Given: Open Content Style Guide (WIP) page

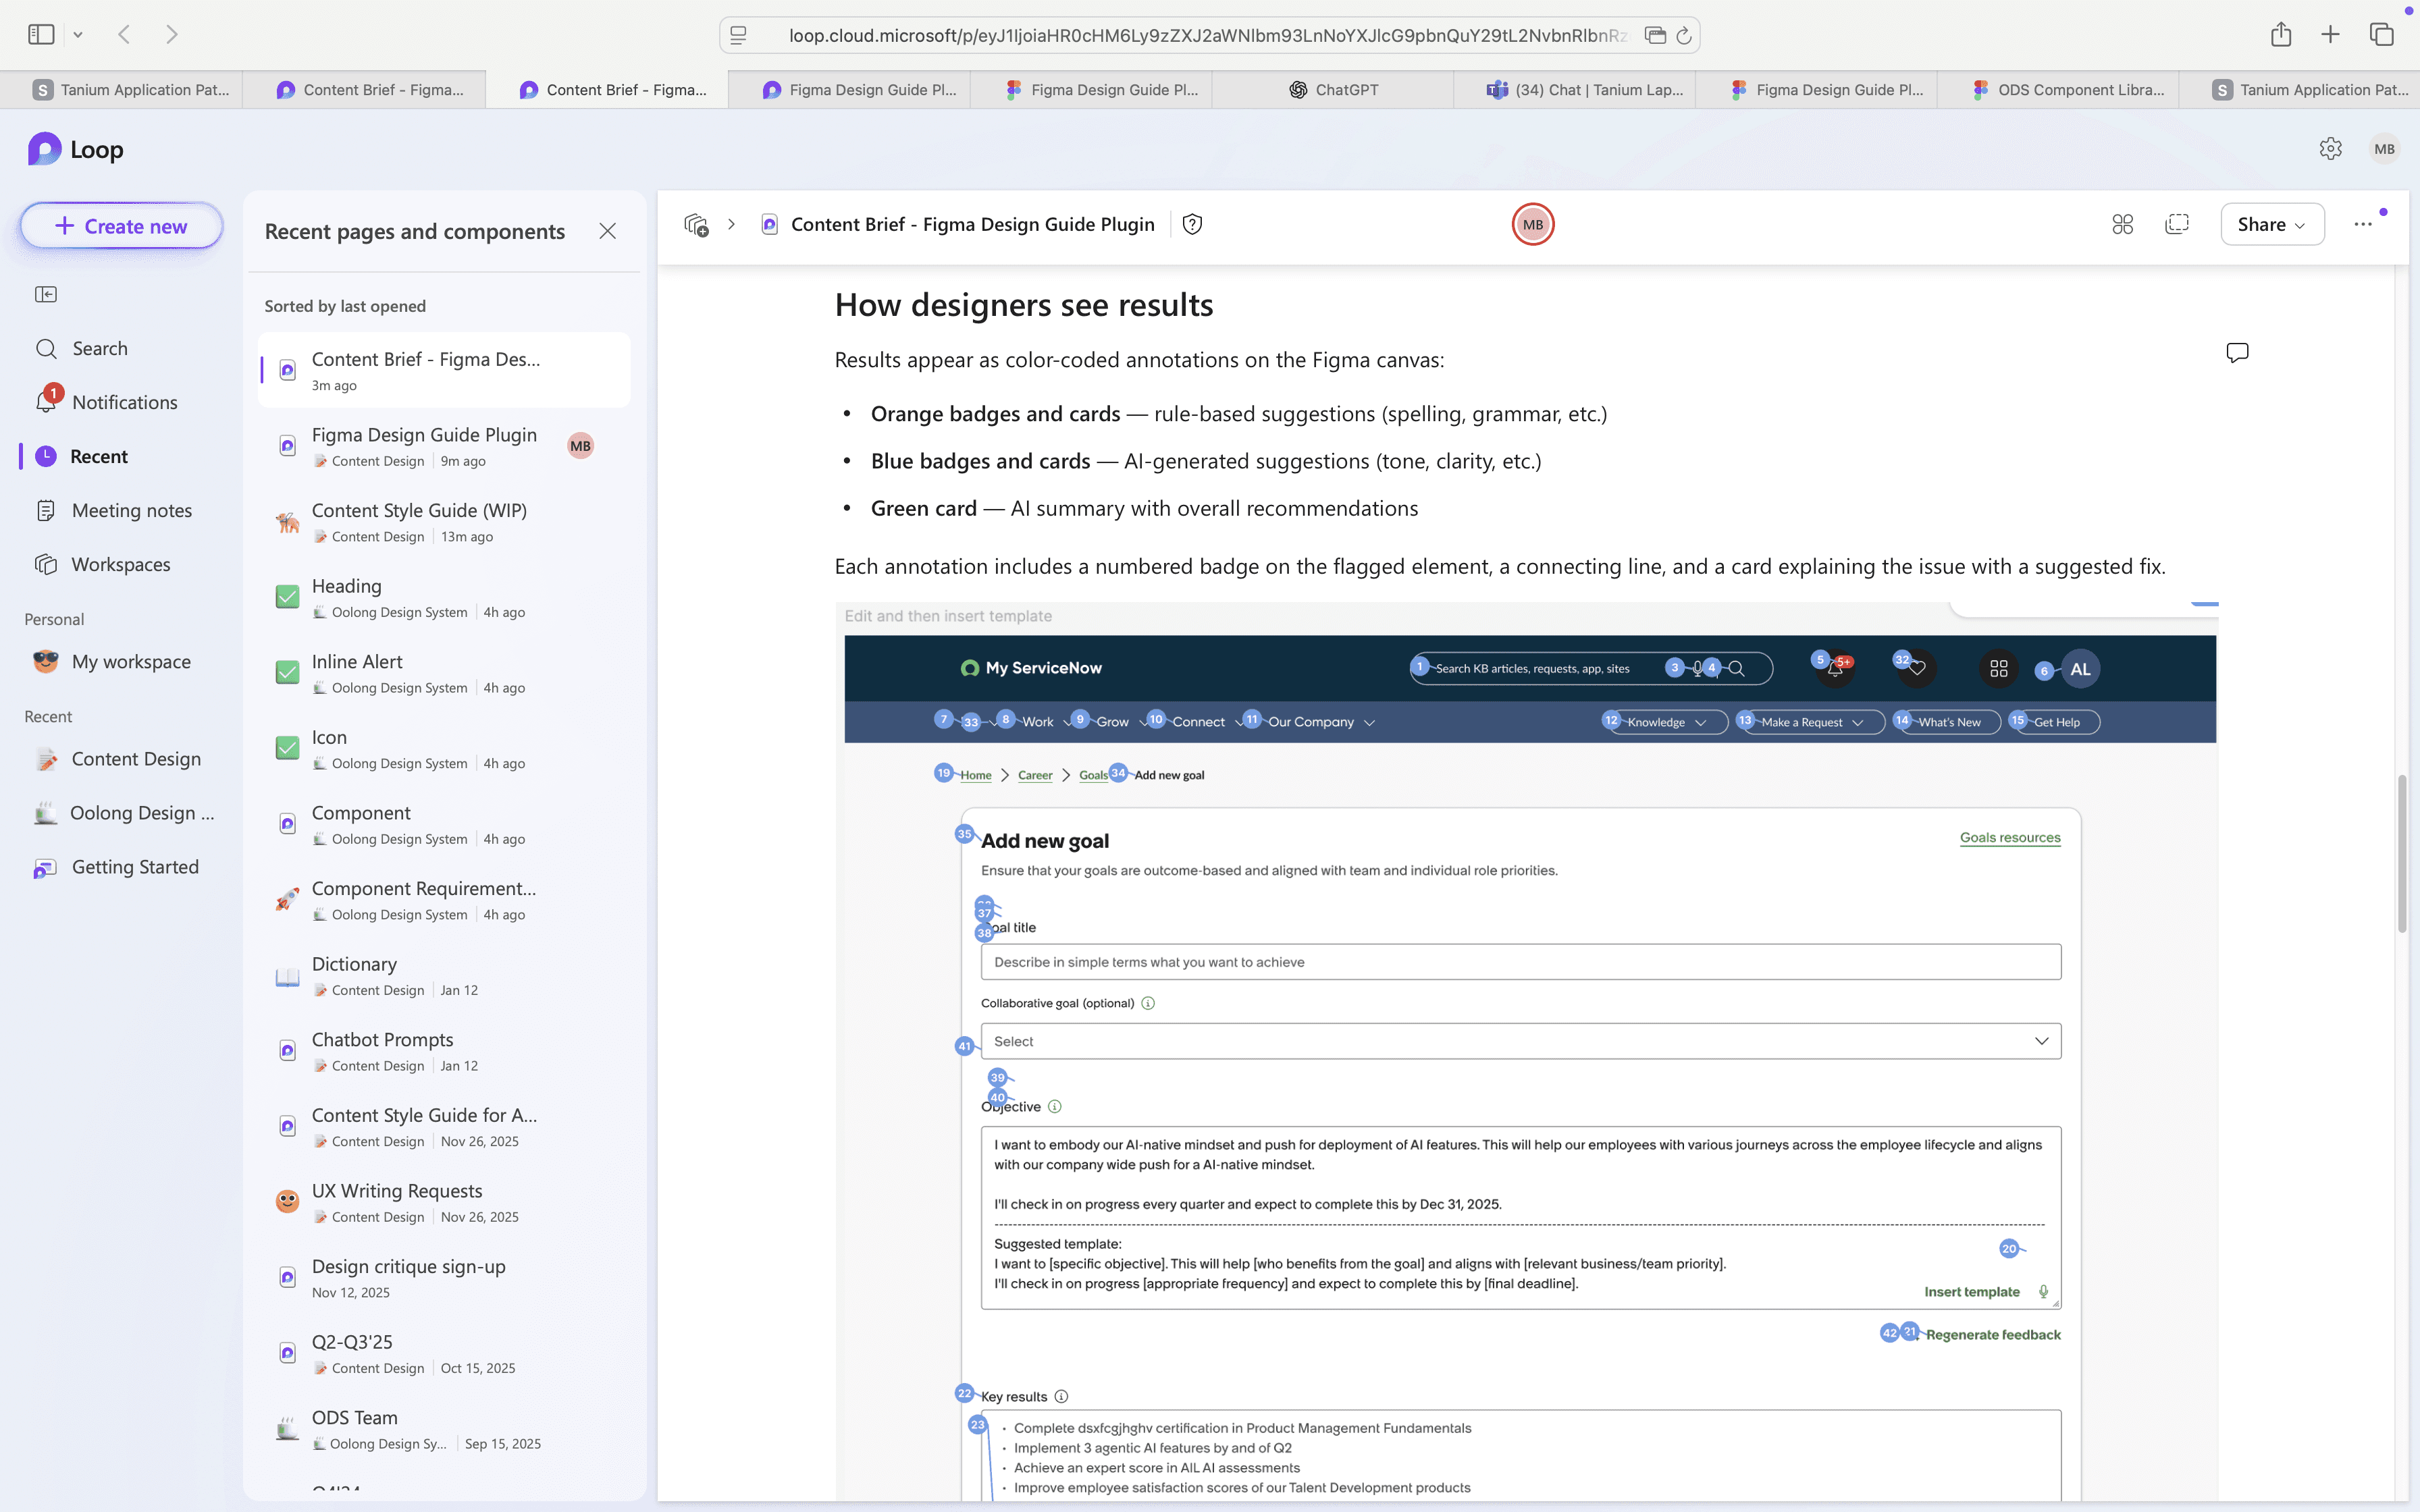Looking at the screenshot, I should 419,510.
